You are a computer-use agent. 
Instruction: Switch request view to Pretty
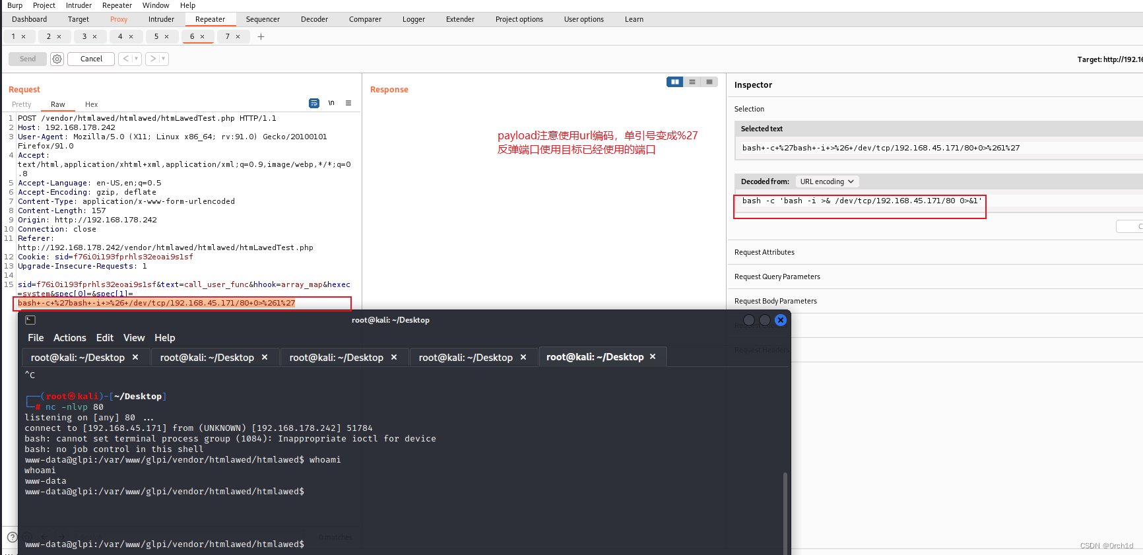21,104
